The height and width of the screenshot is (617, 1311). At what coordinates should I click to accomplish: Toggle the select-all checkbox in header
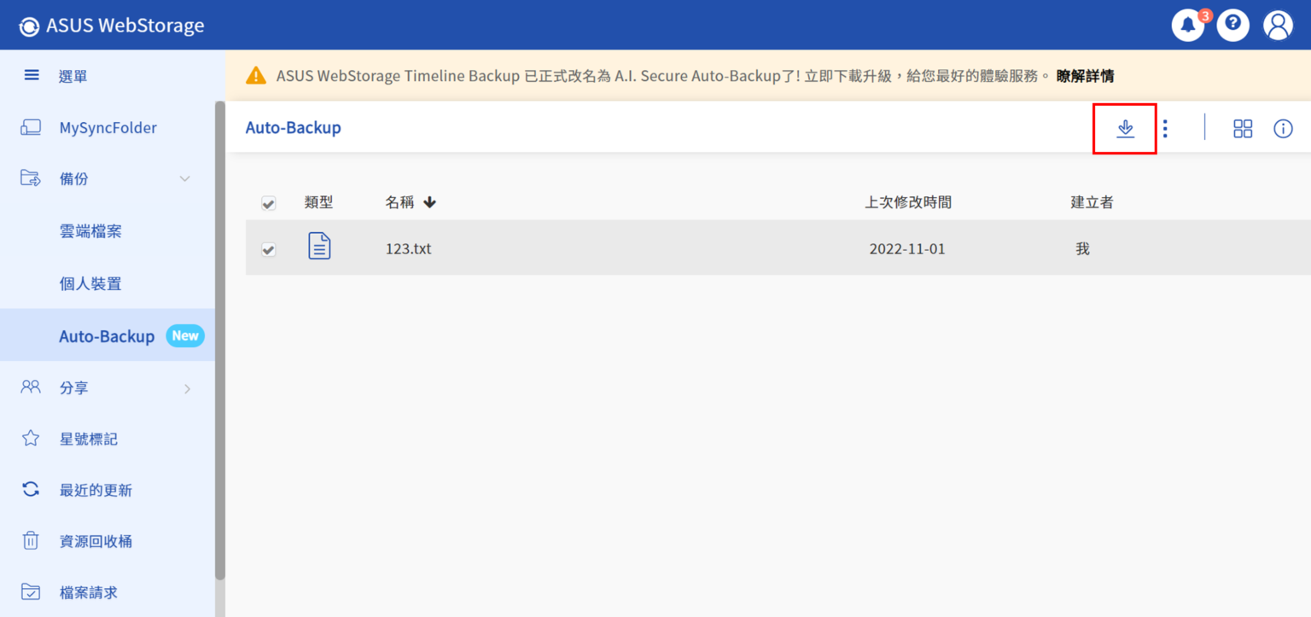point(268,203)
